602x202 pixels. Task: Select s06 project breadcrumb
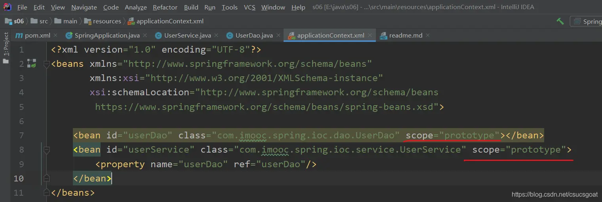click(x=14, y=21)
